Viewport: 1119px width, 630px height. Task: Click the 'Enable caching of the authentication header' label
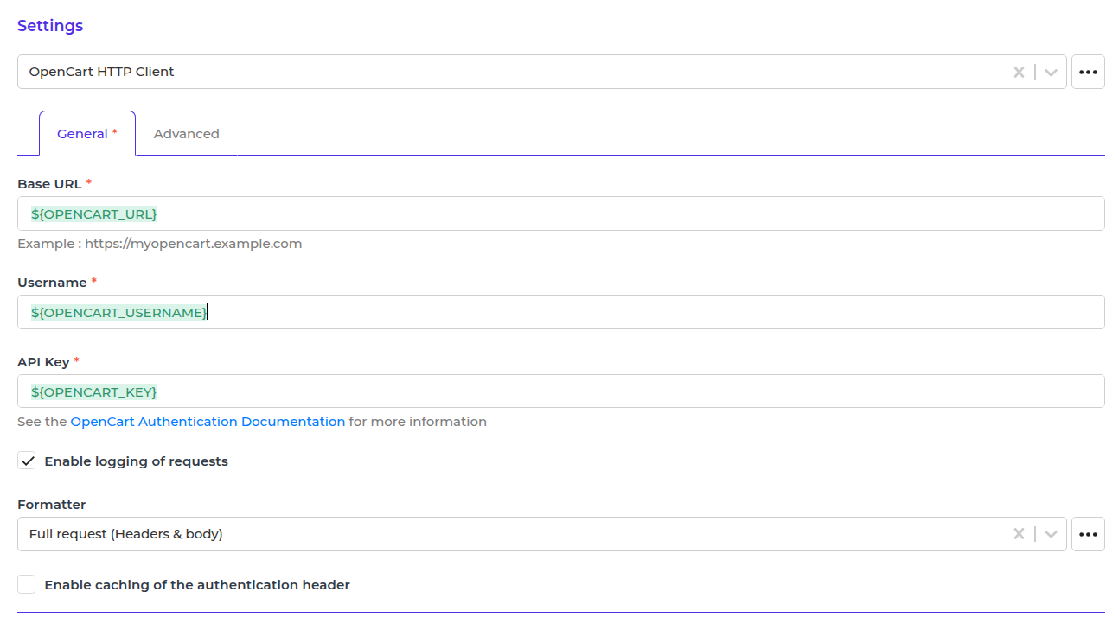pos(197,585)
